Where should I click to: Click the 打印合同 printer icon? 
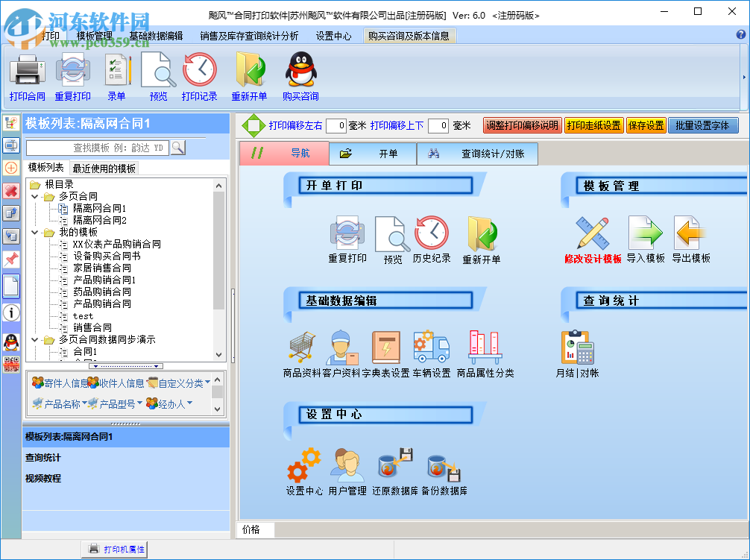coord(28,70)
